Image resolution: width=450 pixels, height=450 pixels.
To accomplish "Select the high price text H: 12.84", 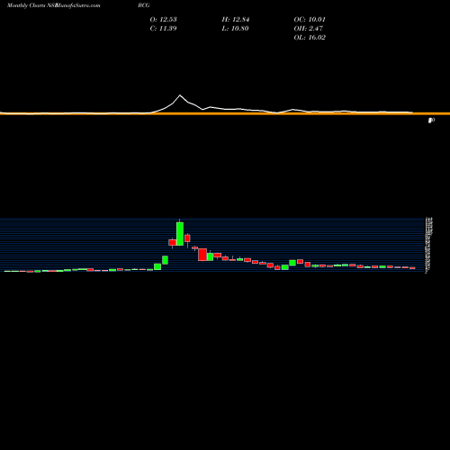I will (x=236, y=20).
